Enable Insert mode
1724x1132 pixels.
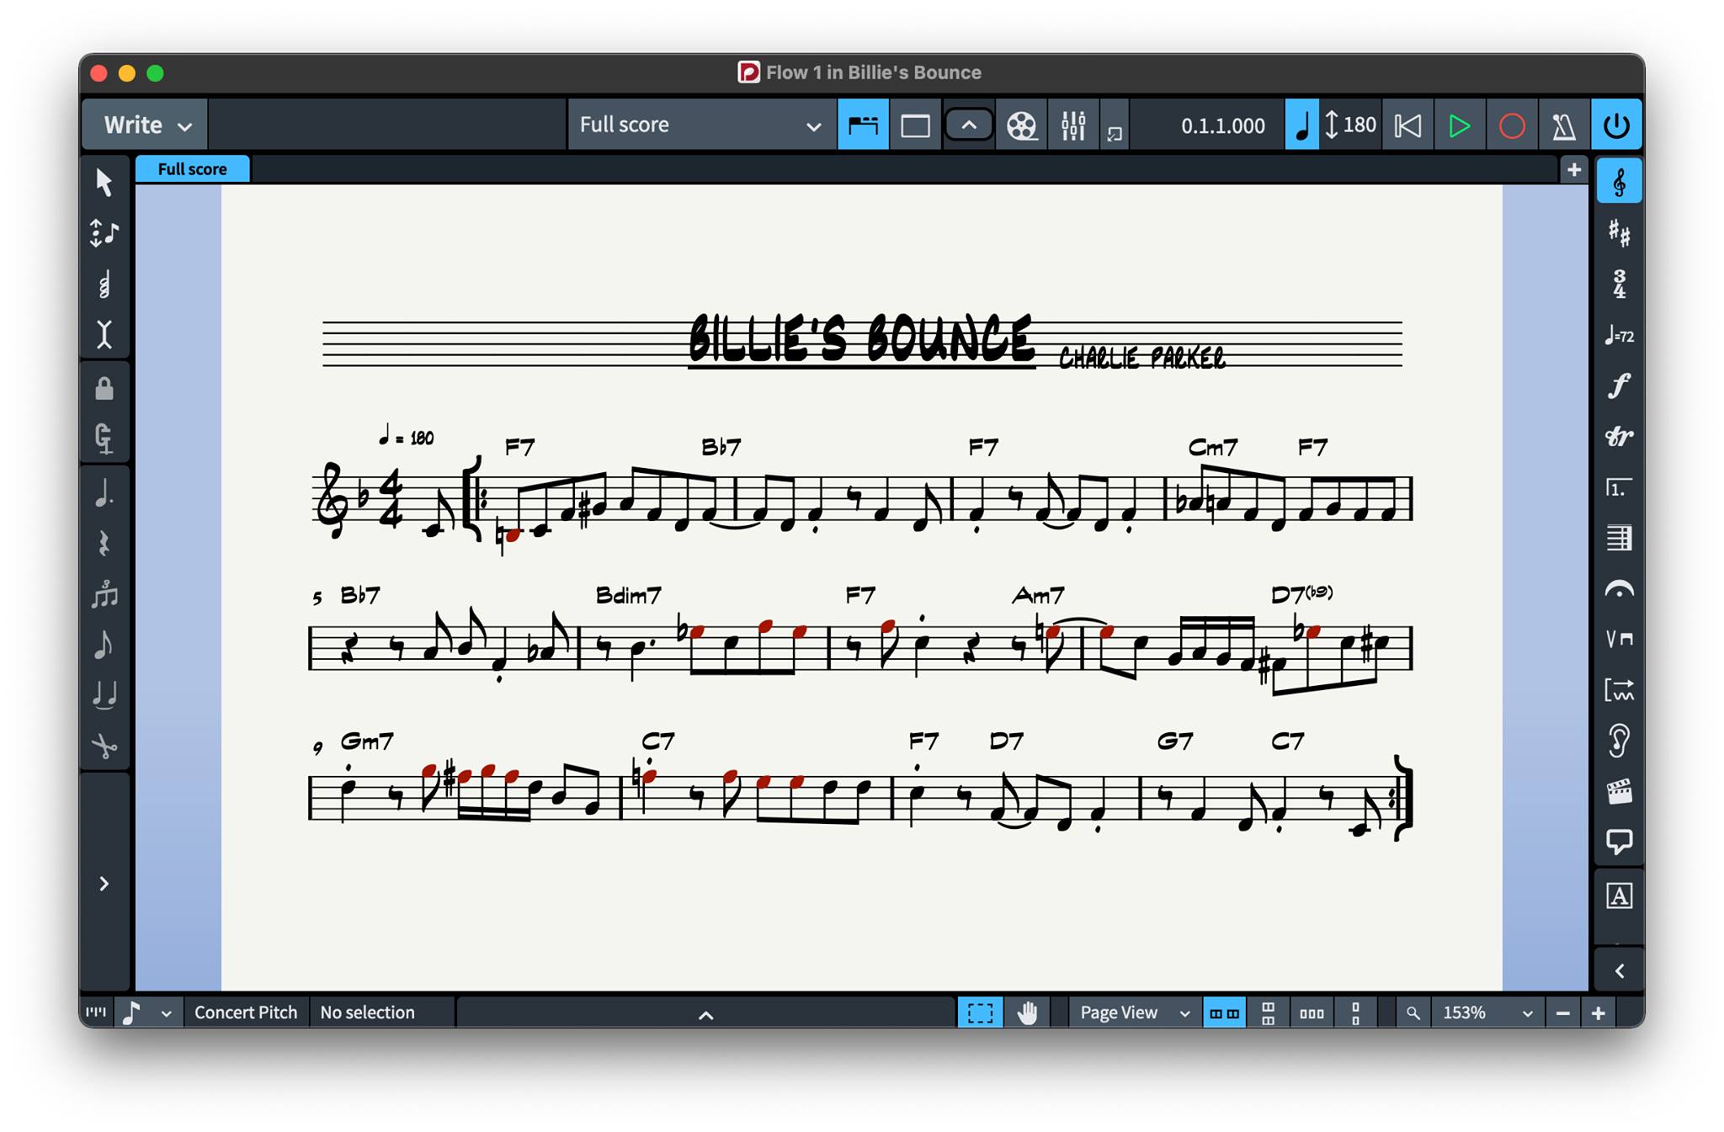tap(104, 335)
